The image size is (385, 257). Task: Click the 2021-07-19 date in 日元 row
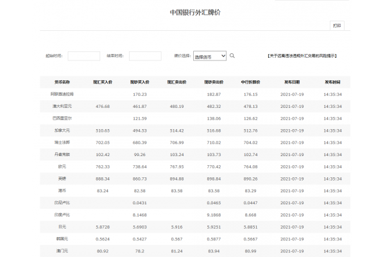pyautogui.click(x=292, y=227)
